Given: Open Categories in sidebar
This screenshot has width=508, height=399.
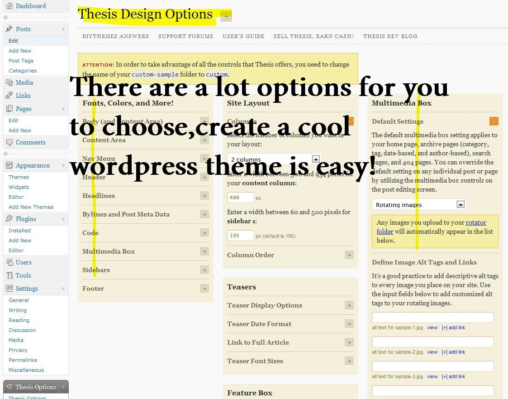Looking at the screenshot, I should pos(23,71).
